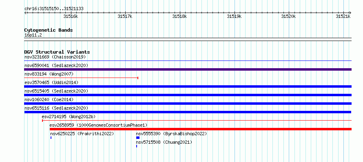Click the nsv6590041 (Sedlazeck2020) label
Viewport: 363px width, 162px height.
pos(56,65)
